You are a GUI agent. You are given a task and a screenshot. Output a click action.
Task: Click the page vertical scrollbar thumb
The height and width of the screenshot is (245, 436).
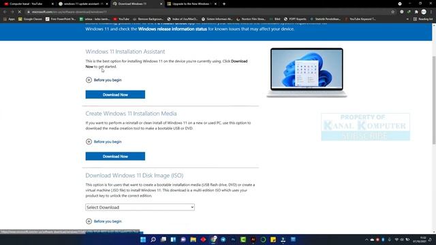[434, 100]
